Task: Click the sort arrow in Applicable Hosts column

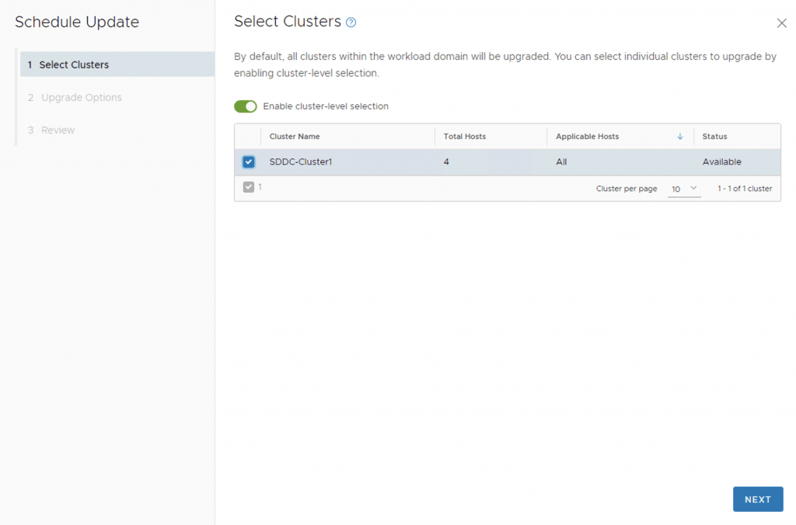Action: [680, 137]
